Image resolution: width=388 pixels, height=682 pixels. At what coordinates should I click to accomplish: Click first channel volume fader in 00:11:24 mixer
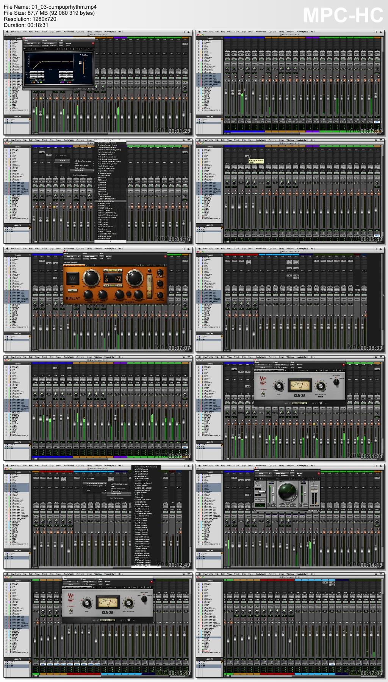click(x=226, y=435)
